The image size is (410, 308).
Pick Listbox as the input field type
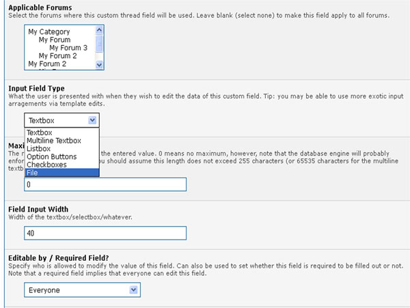click(40, 148)
